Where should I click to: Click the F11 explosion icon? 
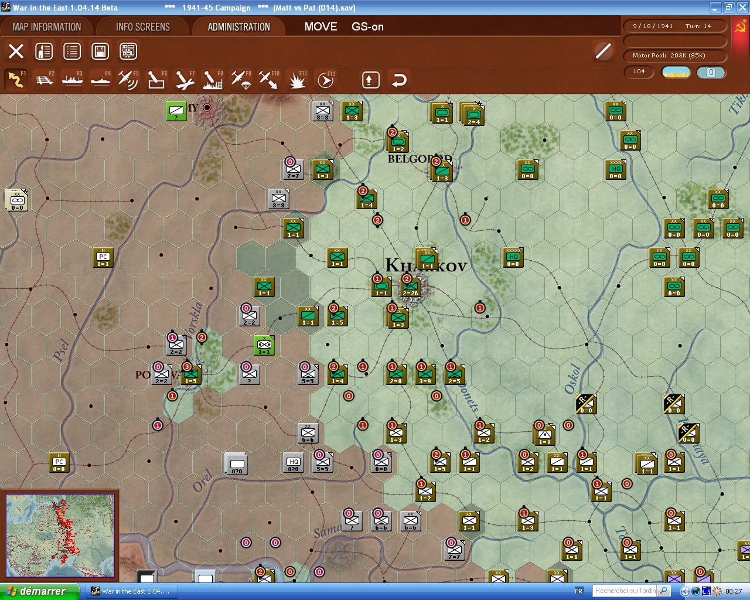pyautogui.click(x=297, y=80)
